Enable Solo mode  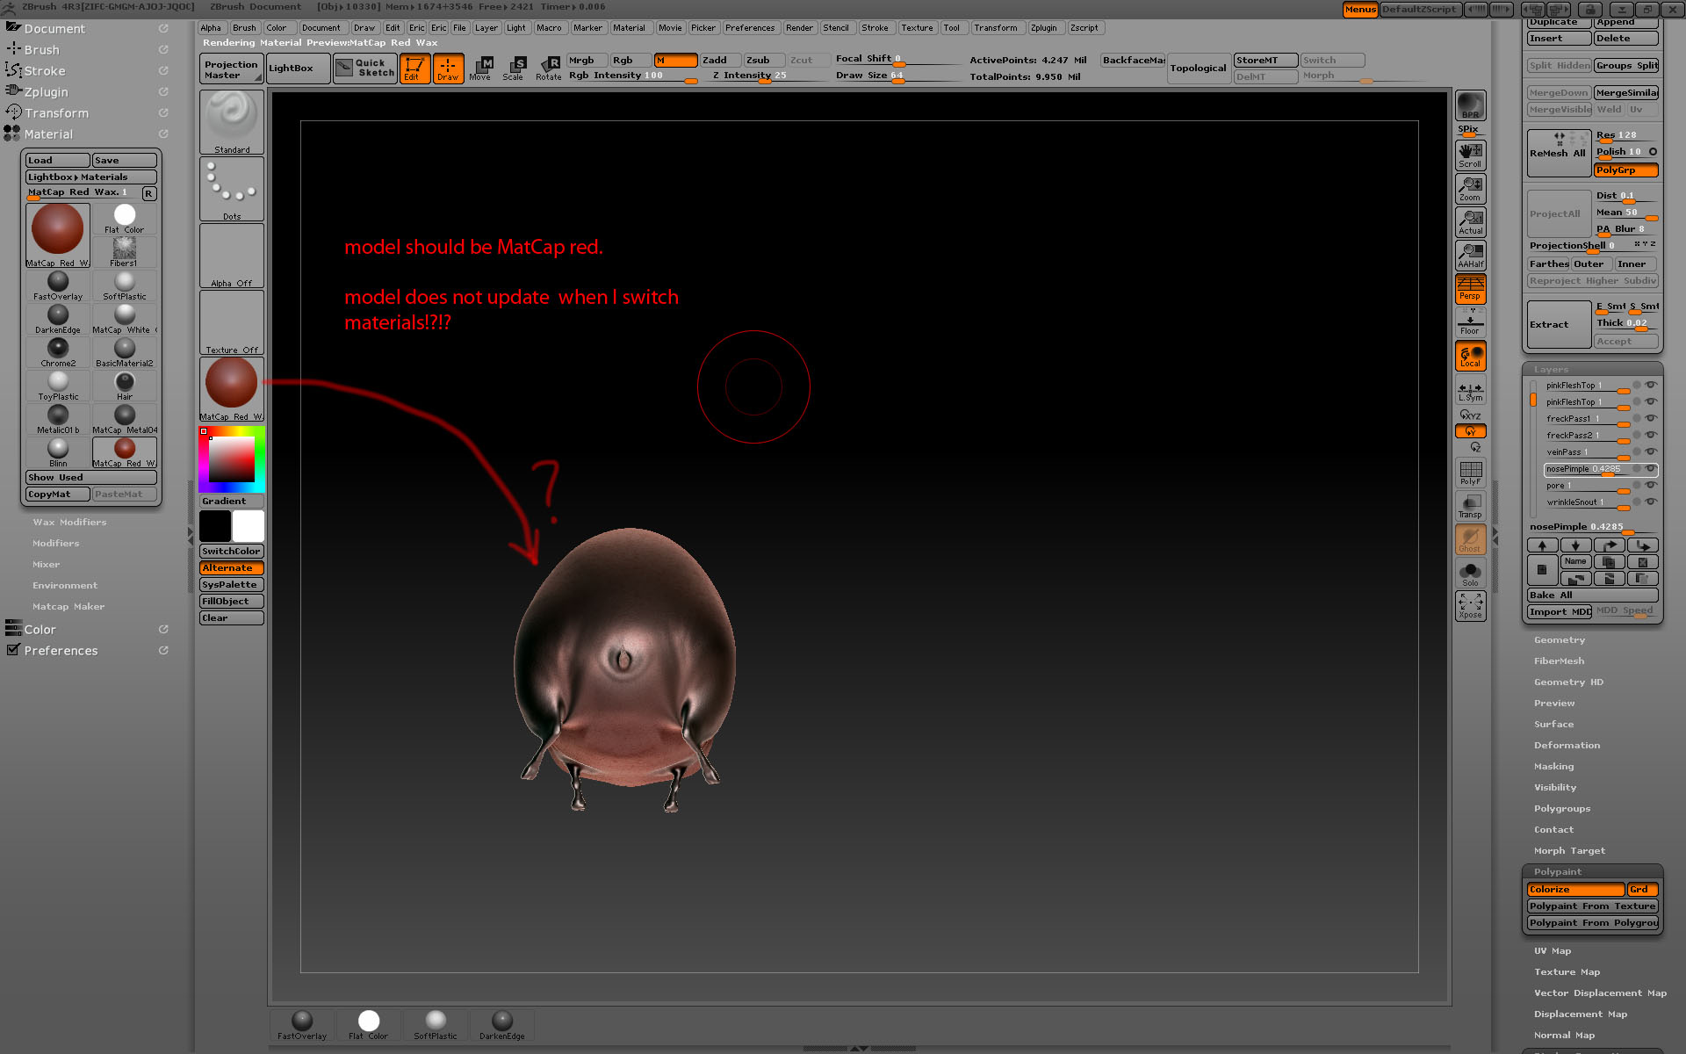click(1471, 573)
